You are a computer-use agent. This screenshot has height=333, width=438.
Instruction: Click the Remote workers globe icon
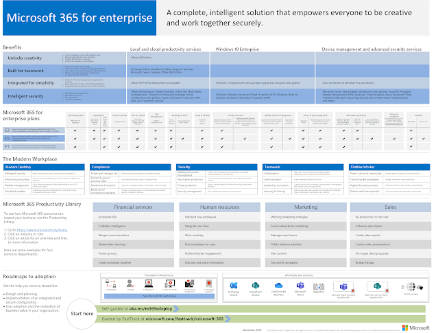coord(411,287)
